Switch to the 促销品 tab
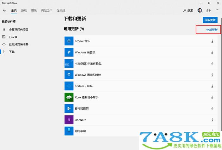This screenshot has width=222, height=150. point(61,10)
